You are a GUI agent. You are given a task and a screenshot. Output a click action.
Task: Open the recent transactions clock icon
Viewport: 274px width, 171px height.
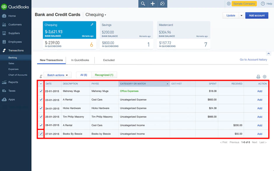pyautogui.click(x=163, y=4)
